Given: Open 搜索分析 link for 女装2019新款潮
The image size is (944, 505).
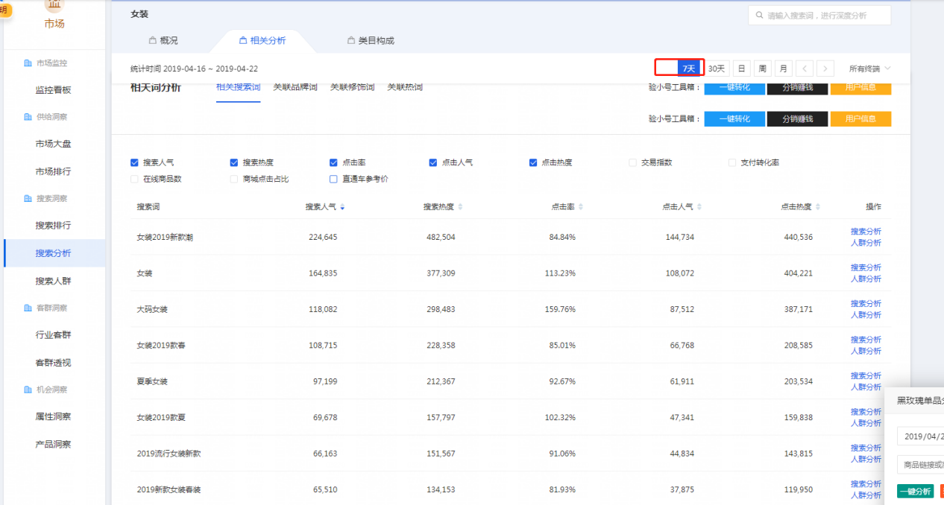Looking at the screenshot, I should tap(866, 232).
